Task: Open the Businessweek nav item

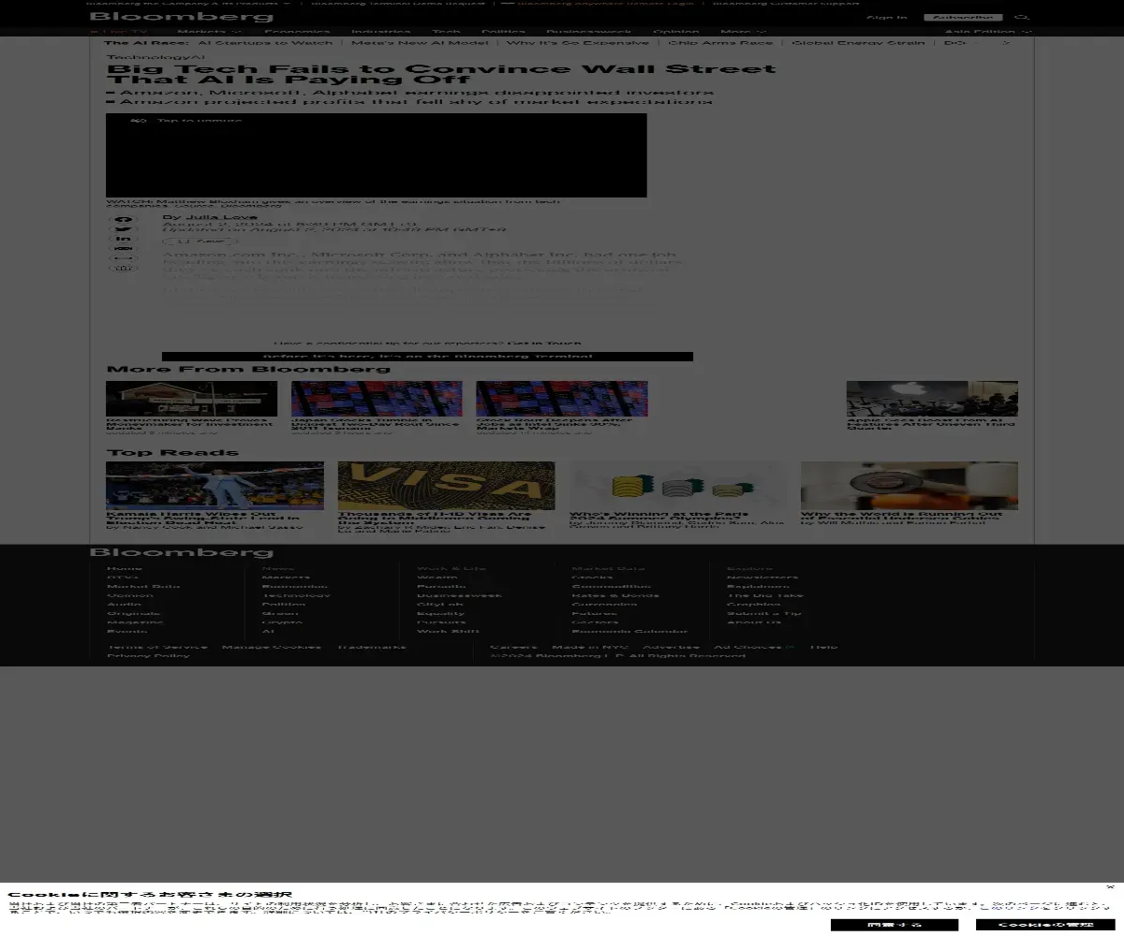Action: pyautogui.click(x=589, y=32)
